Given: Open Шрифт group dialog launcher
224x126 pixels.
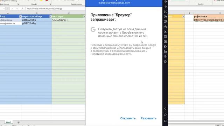Looking at the screenshot, I should (x=50, y=4).
